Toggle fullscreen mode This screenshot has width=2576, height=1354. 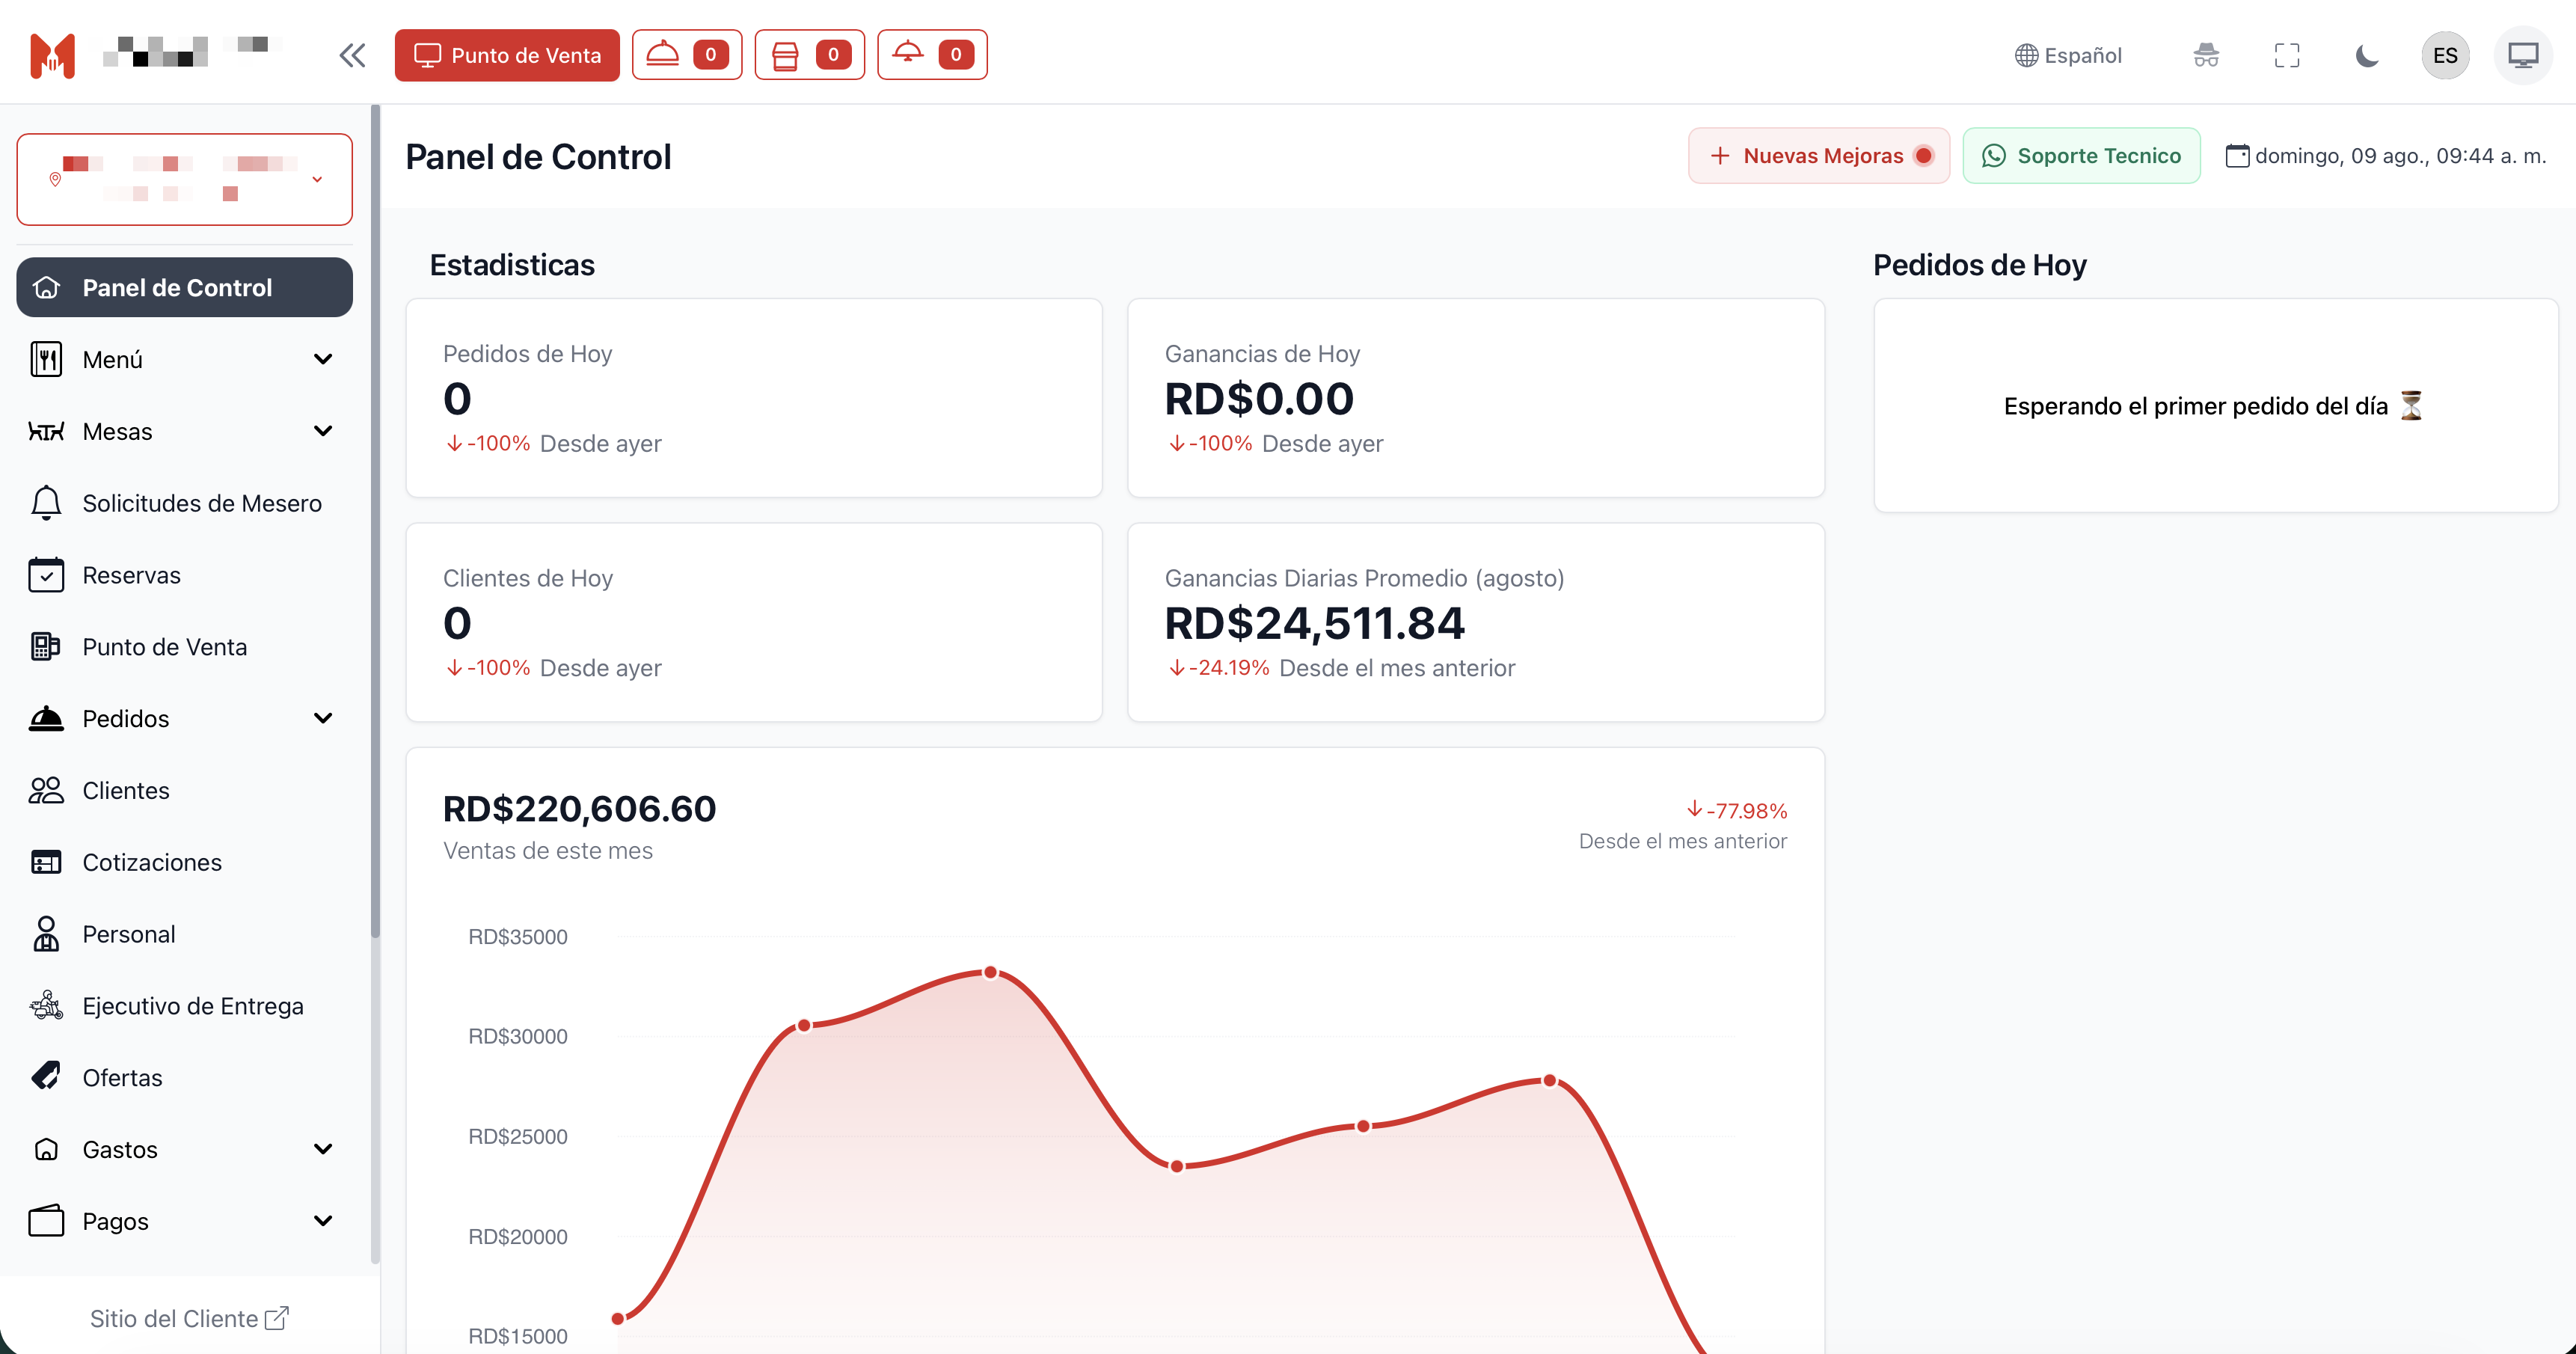[2287, 55]
